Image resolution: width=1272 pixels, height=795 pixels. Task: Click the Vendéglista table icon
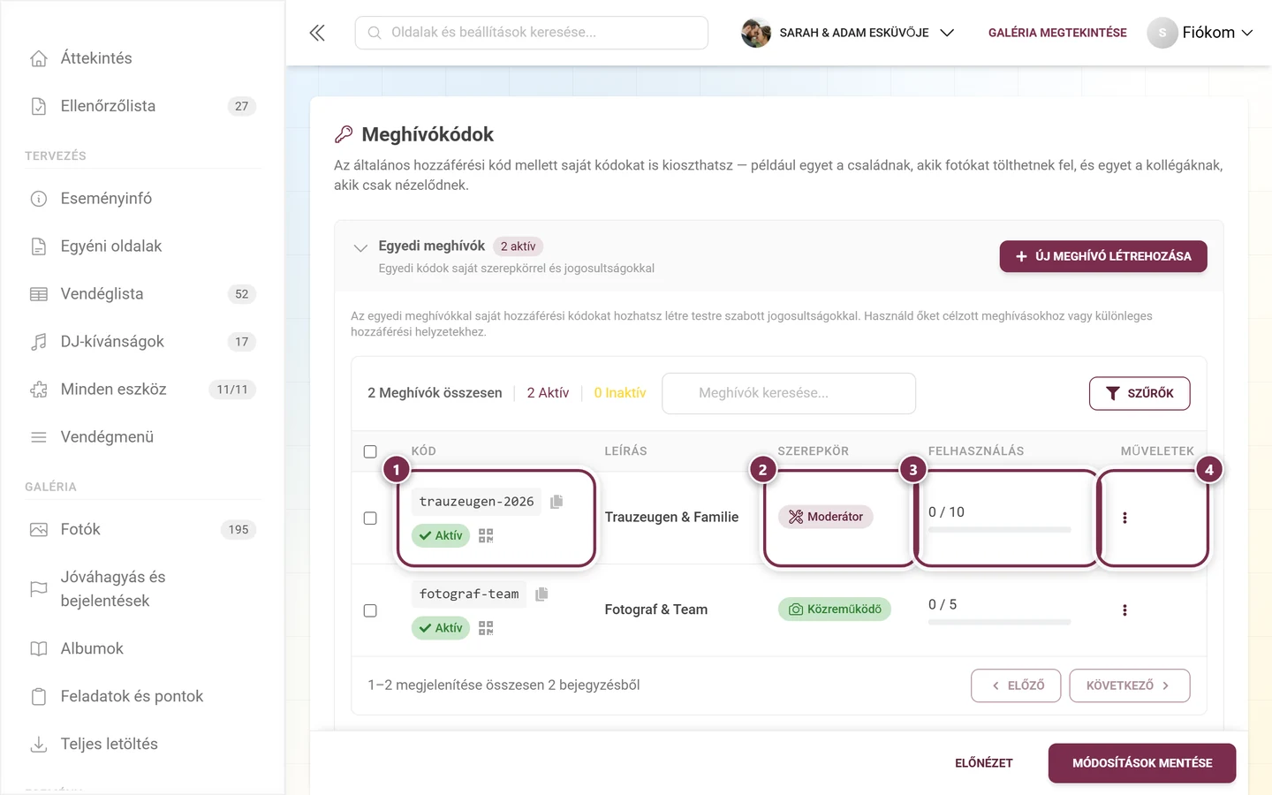(39, 294)
